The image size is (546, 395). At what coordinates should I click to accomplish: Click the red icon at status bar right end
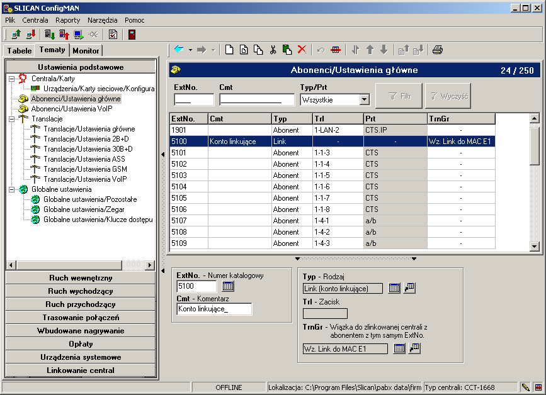[538, 387]
